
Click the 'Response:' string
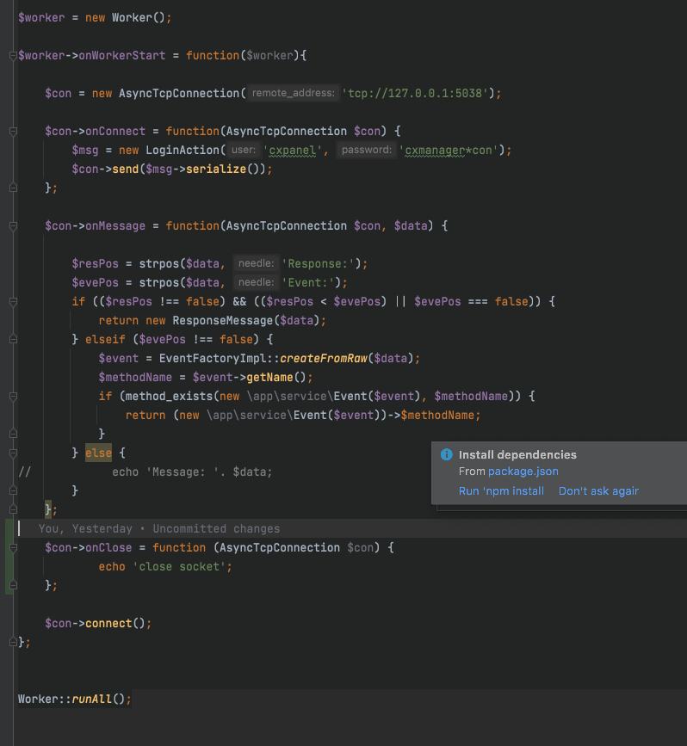click(318, 264)
